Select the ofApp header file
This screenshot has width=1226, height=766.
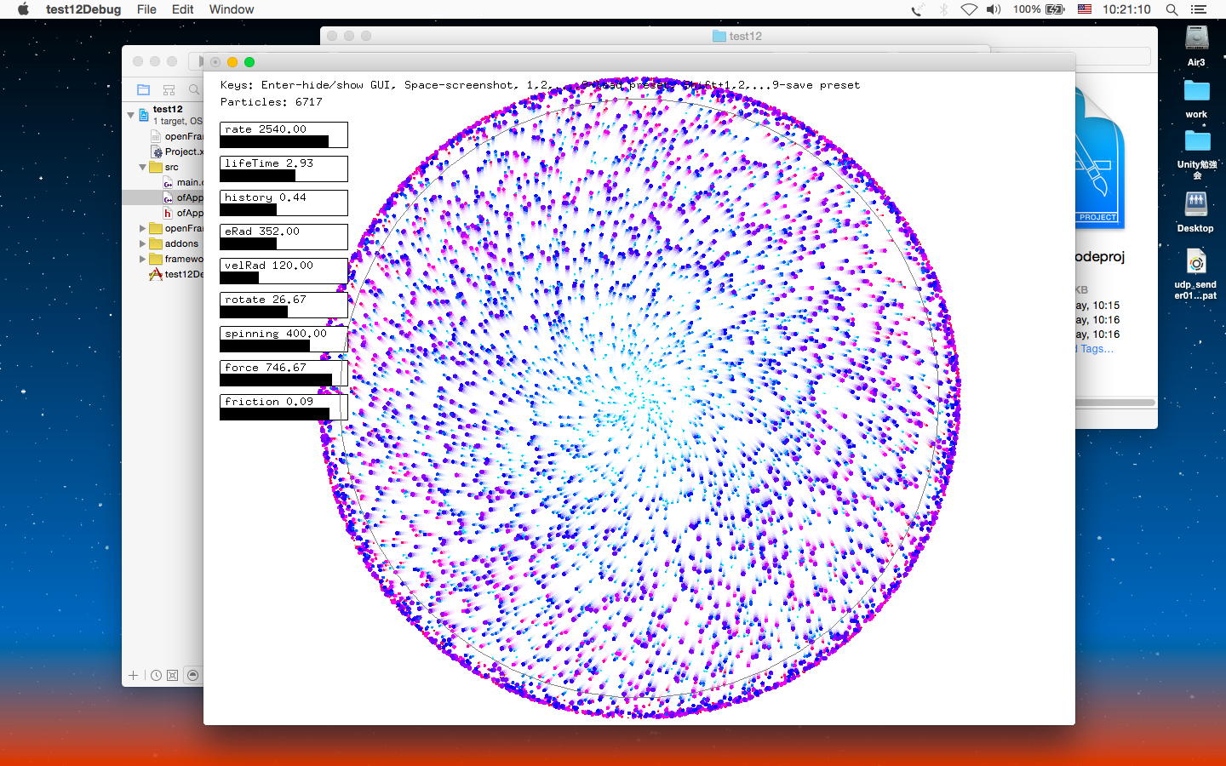click(x=183, y=213)
